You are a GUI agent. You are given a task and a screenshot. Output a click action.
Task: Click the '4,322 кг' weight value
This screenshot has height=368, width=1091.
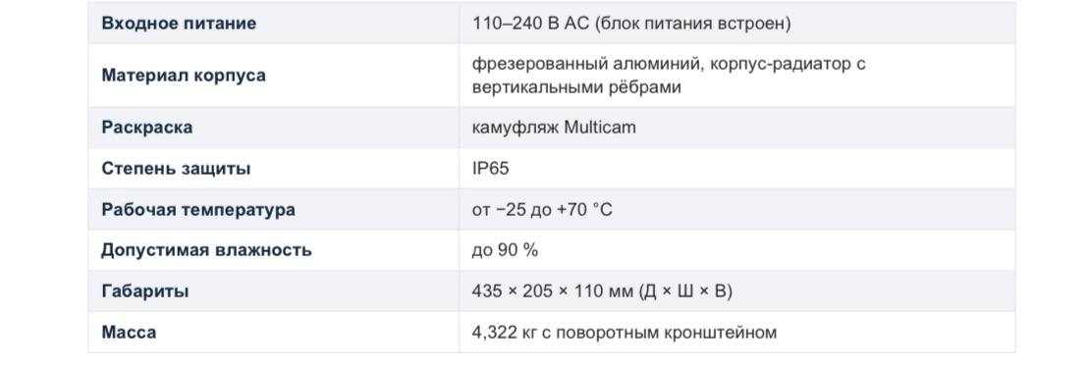tap(503, 333)
